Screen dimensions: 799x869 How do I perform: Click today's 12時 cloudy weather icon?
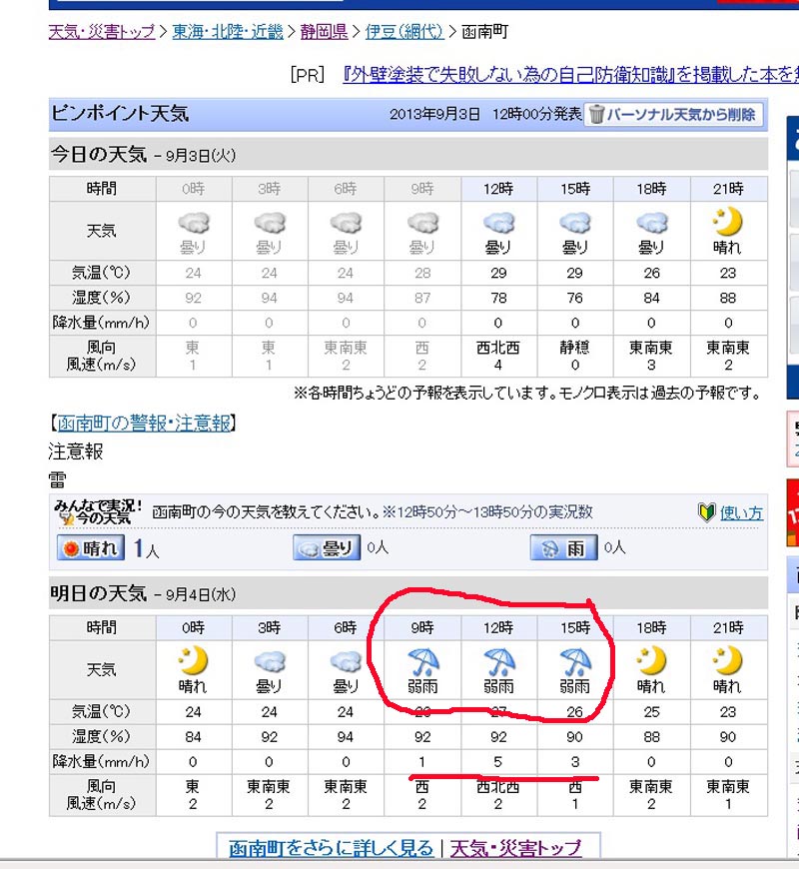pos(498,221)
